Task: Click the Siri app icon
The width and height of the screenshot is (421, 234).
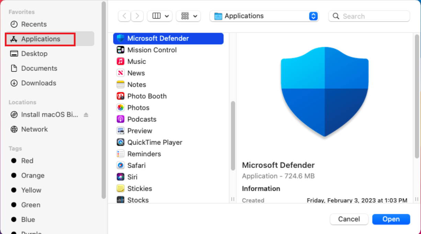Action: [120, 177]
